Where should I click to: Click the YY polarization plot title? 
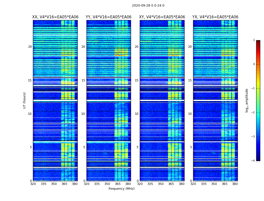[109, 17]
